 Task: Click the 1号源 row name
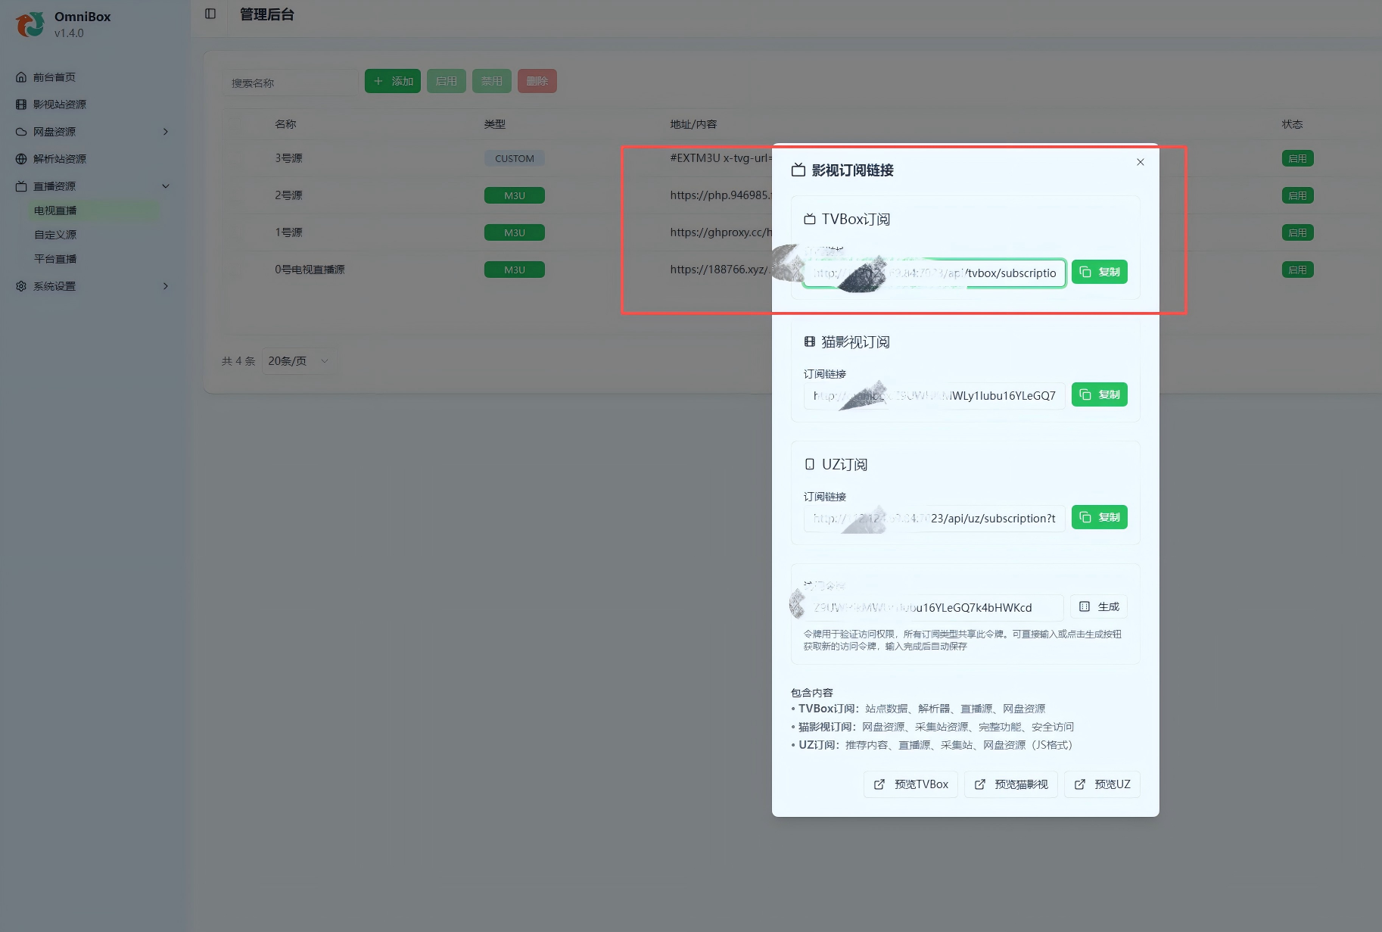[288, 232]
